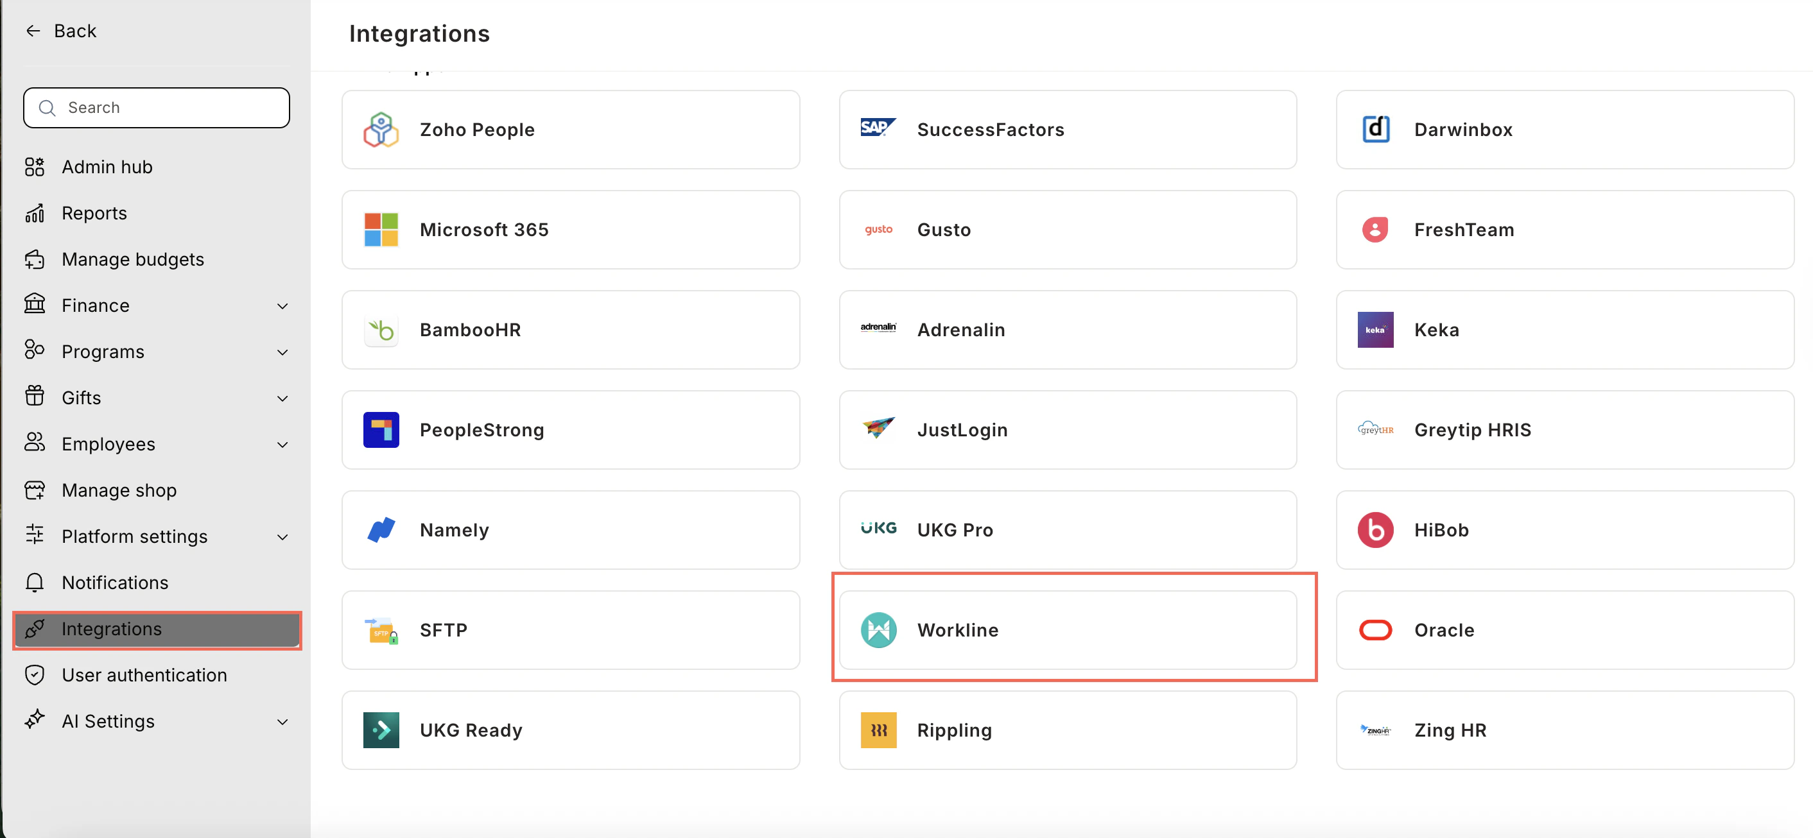Screen dimensions: 1813x838
Task: Click the red HiBob logo
Action: point(1375,530)
